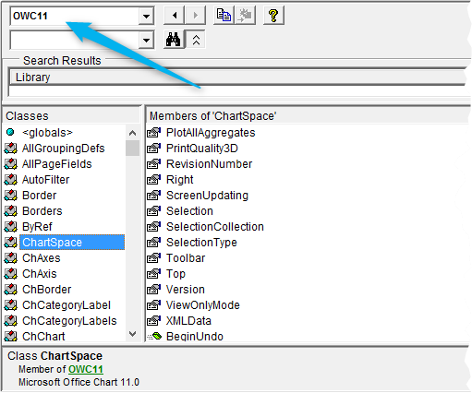472x393 pixels.
Task: Select the ChAxes class
Action: 42,258
